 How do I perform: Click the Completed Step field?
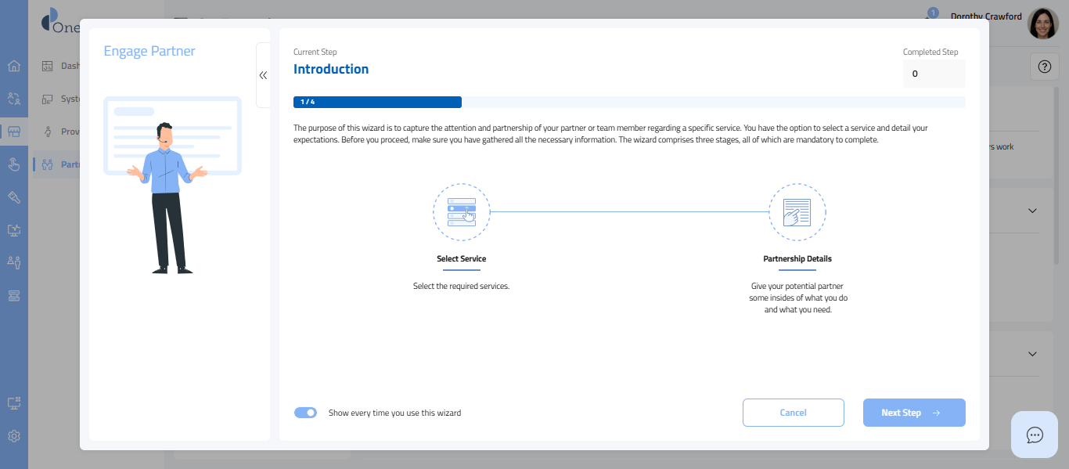click(934, 74)
